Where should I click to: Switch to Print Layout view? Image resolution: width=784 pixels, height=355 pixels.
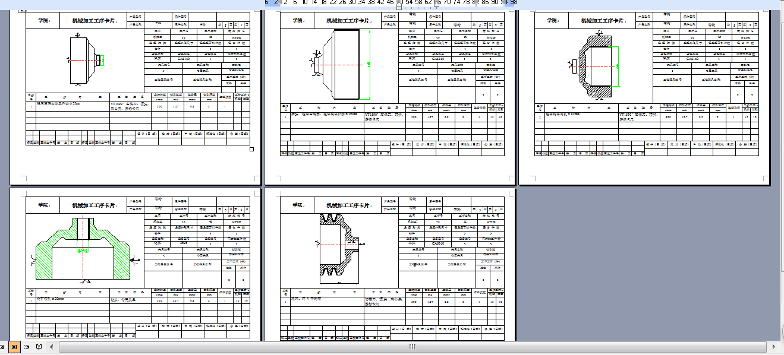pyautogui.click(x=15, y=346)
